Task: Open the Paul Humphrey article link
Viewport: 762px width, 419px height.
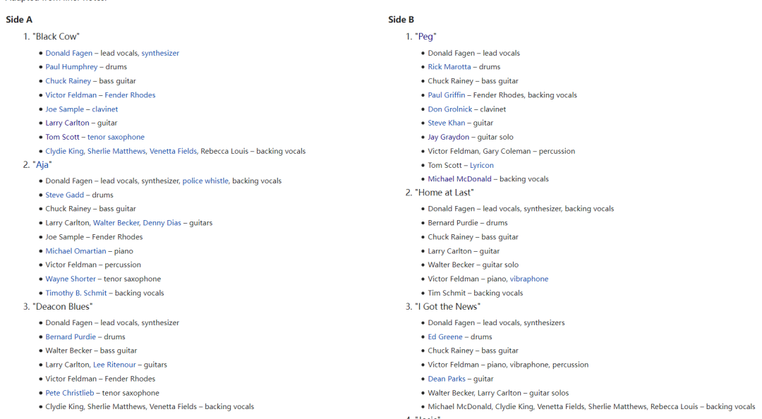Action: pyautogui.click(x=71, y=66)
